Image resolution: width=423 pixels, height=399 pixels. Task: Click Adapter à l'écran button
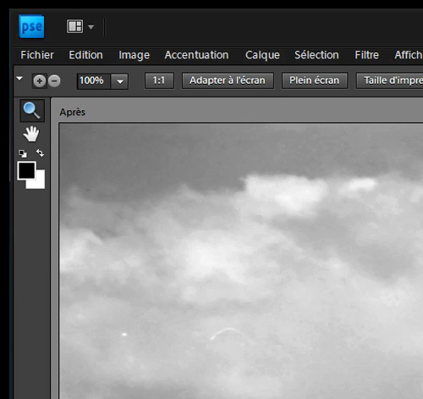(228, 80)
